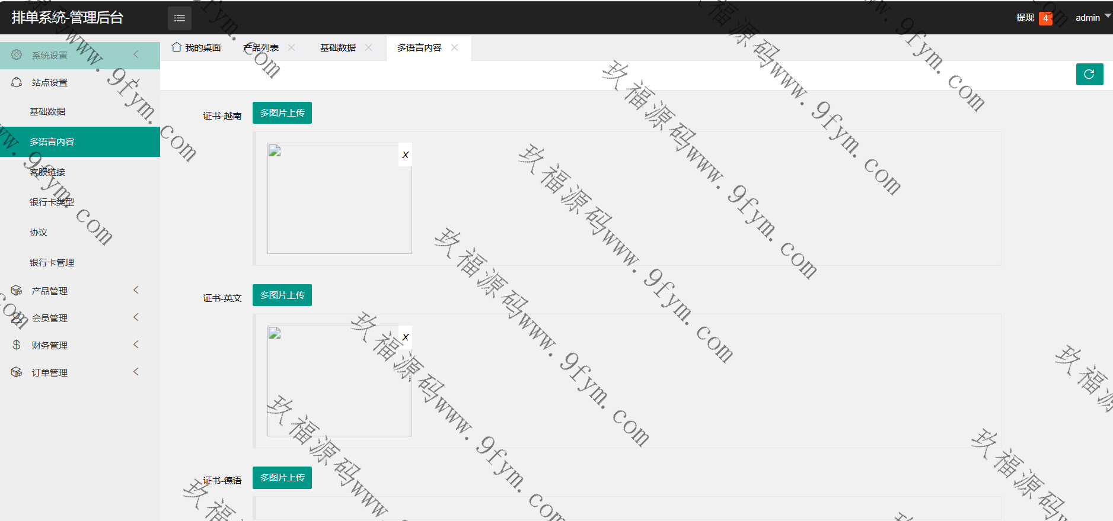Open the admin user dropdown

click(x=1092, y=18)
